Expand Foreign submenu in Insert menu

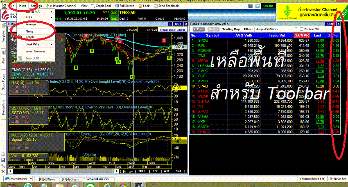pos(36,24)
